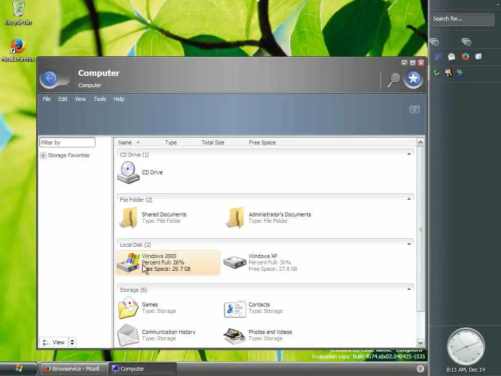501x376 pixels.
Task: Open the File menu
Action: click(46, 99)
